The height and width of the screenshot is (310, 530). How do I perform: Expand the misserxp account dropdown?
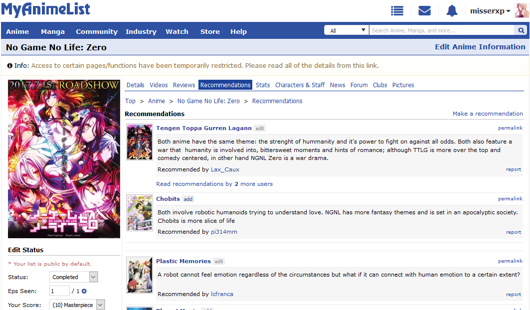point(490,11)
